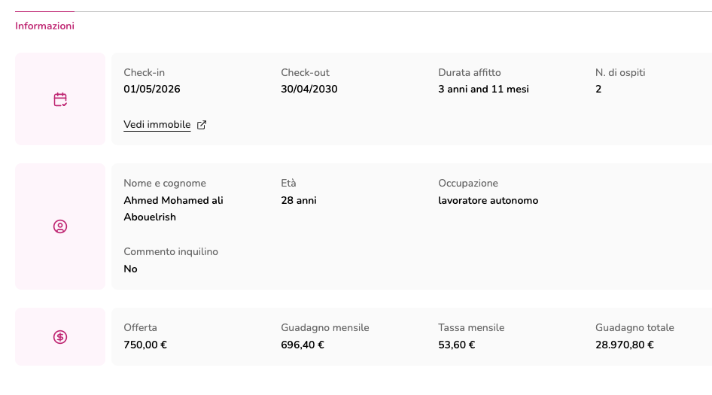The height and width of the screenshot is (395, 712).
Task: Click the tenant profile person icon
Action: [x=60, y=226]
